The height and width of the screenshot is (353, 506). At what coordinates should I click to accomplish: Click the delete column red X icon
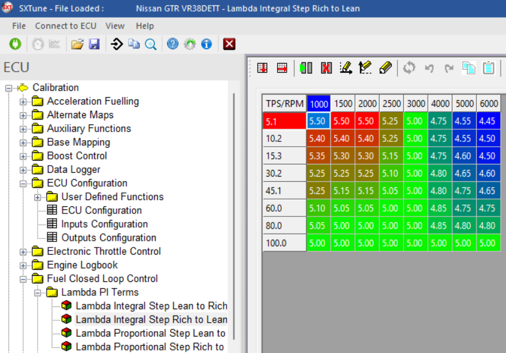(x=326, y=68)
